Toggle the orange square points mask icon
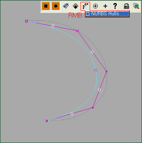This screenshot has height=143, width=142. point(46,6)
